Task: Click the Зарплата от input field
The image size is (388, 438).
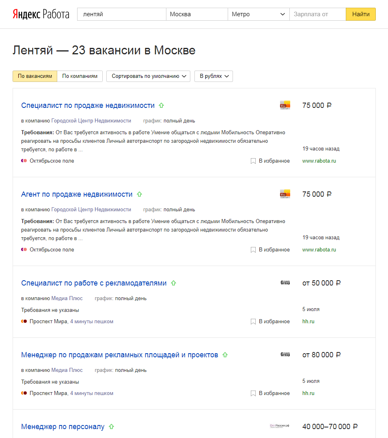Action: tap(317, 14)
